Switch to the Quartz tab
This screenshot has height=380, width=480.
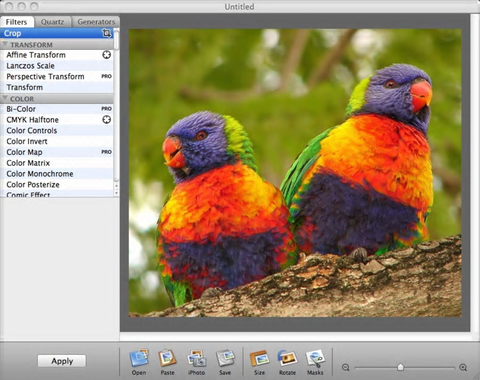[52, 22]
